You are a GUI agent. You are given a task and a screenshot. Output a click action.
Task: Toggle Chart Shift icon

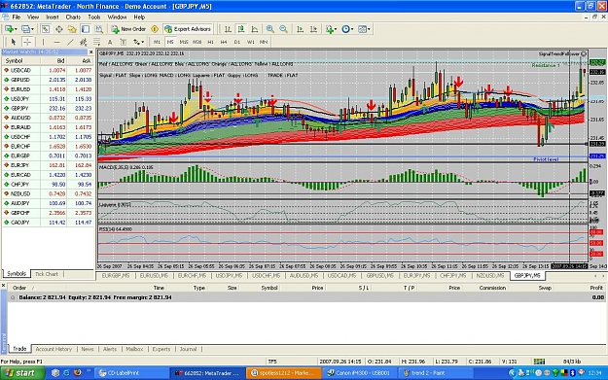coord(313,29)
